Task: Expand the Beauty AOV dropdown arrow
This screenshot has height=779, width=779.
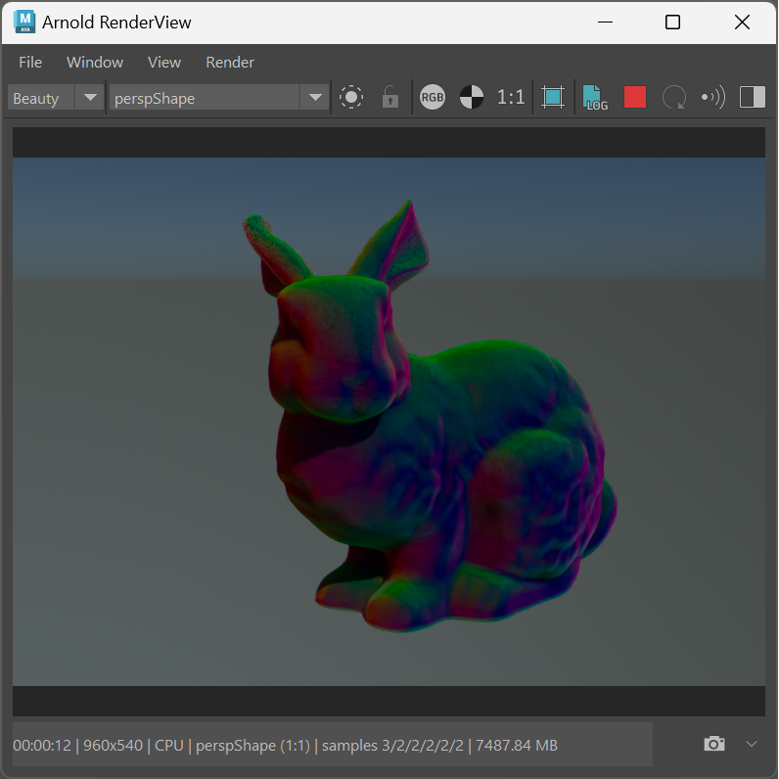Action: point(90,98)
